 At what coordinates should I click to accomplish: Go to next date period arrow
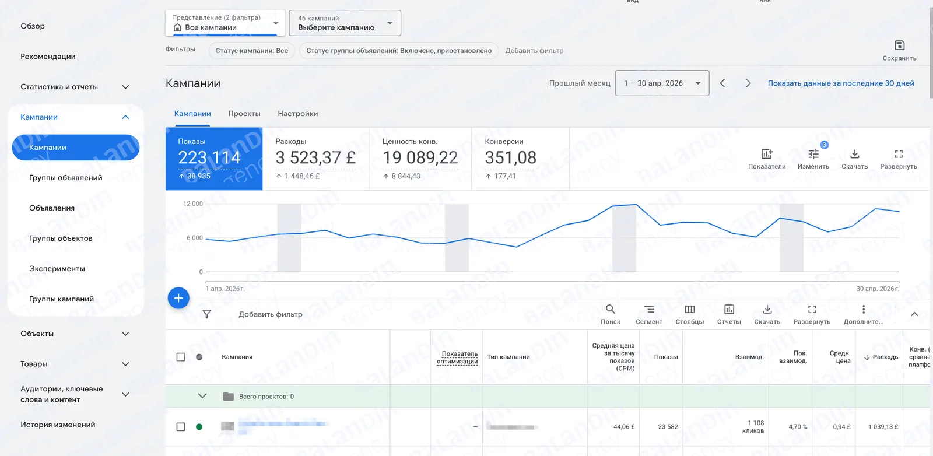(x=748, y=83)
